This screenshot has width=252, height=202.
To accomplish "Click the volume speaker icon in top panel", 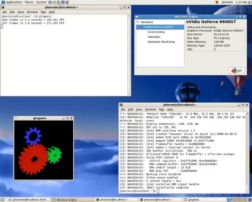I will tap(249, 2).
